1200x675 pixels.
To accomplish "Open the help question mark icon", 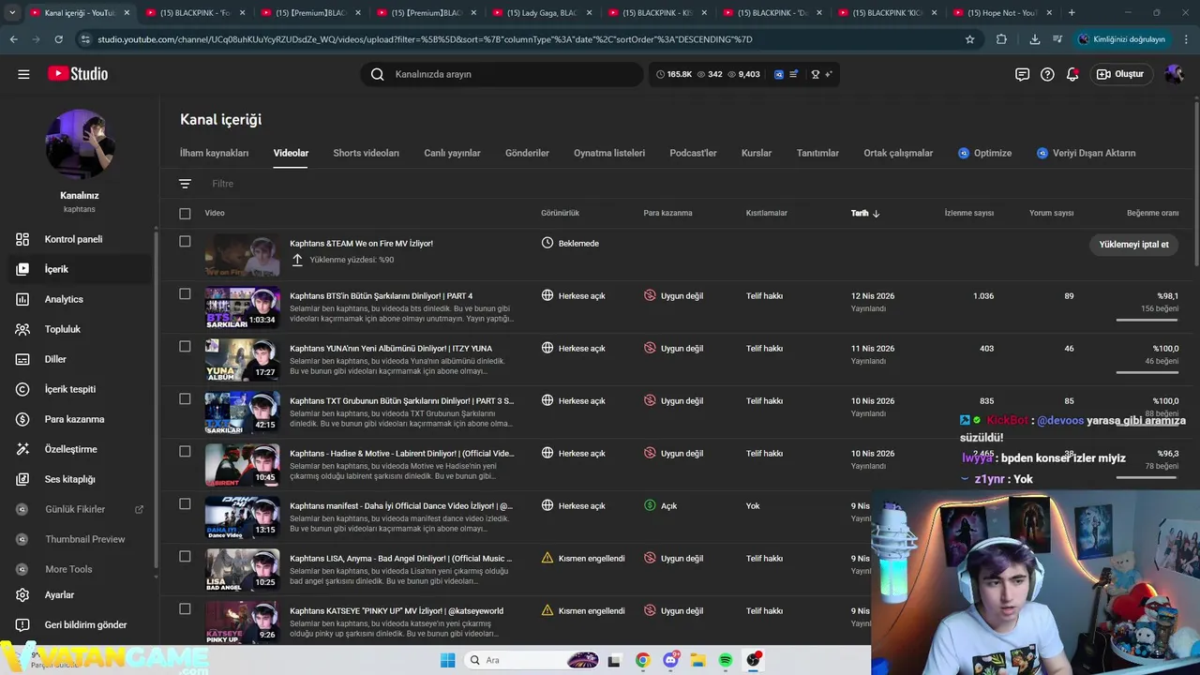I will click(1047, 74).
